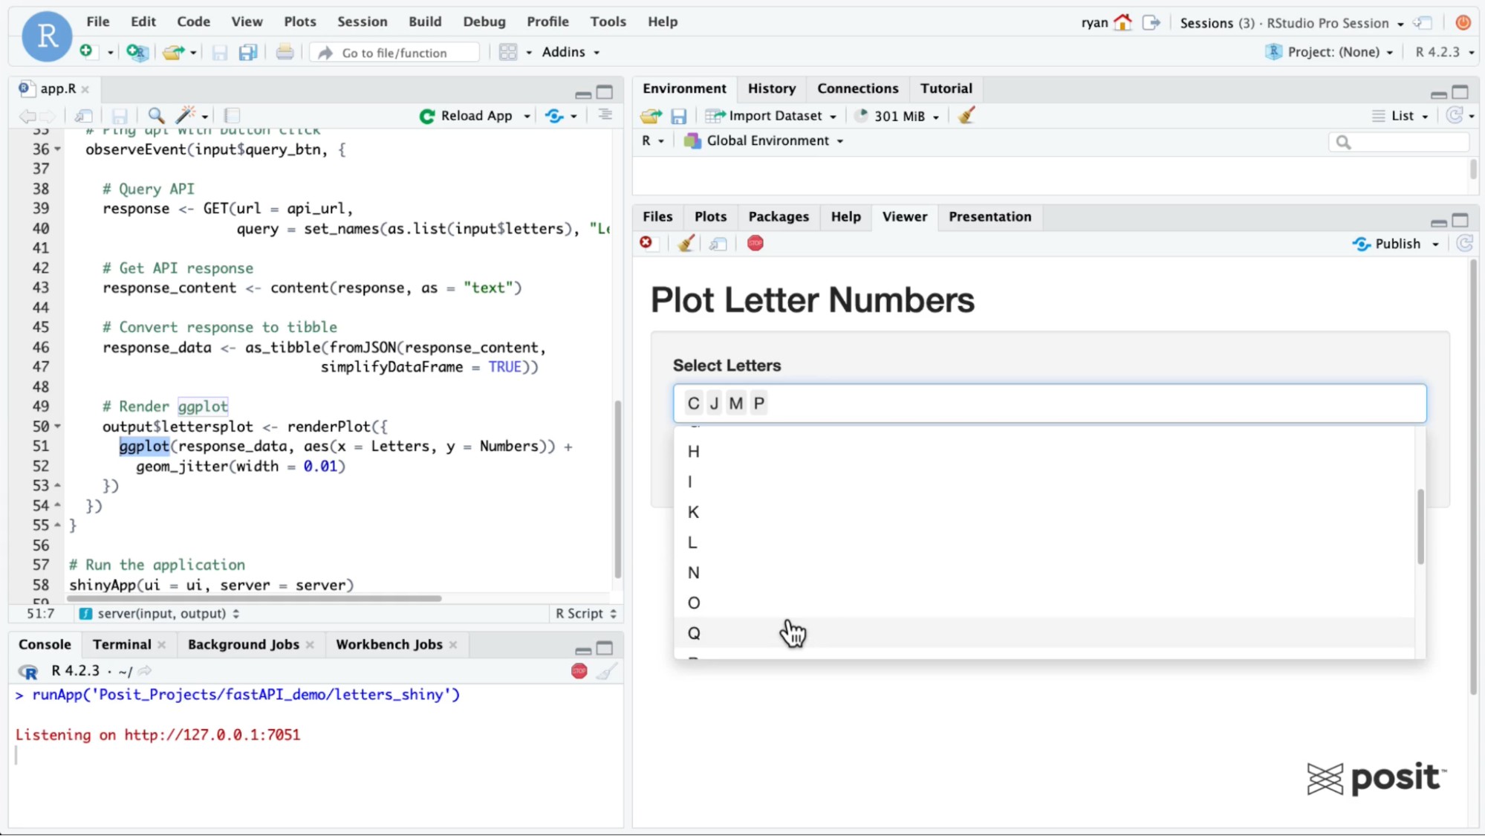1485x836 pixels.
Task: Click the clear environment broom icon
Action: click(x=966, y=116)
